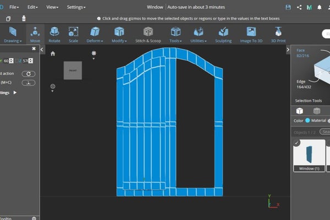Viewport: 330px width, 220px height.
Task: Expand the Drawing dropdown
Action: point(12,40)
